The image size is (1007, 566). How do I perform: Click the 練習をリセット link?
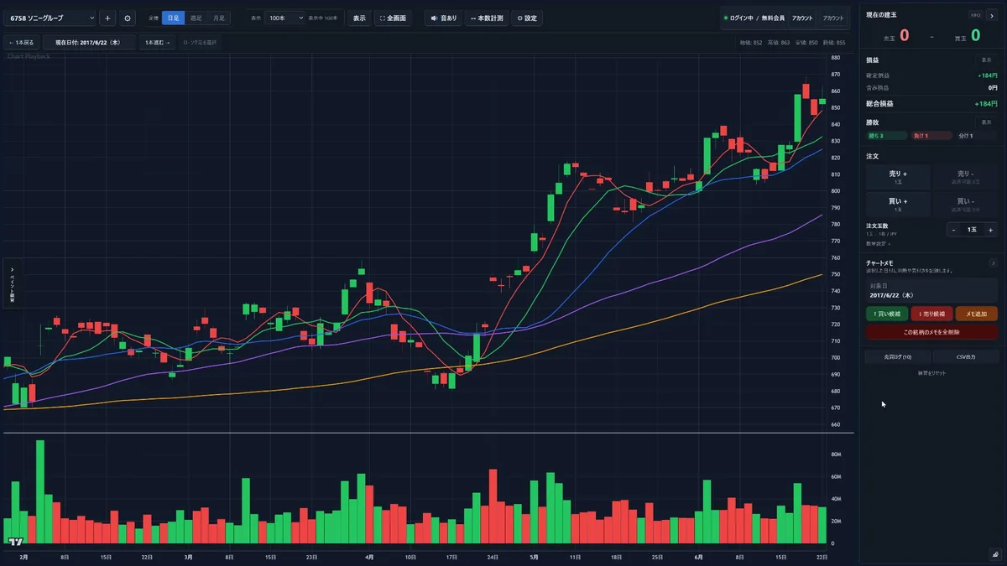[931, 372]
